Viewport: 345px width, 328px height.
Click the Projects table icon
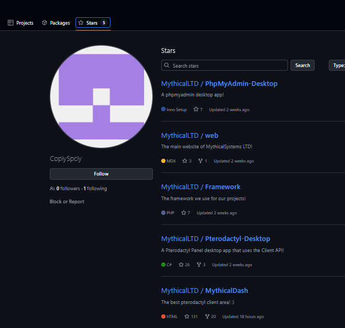[10, 23]
